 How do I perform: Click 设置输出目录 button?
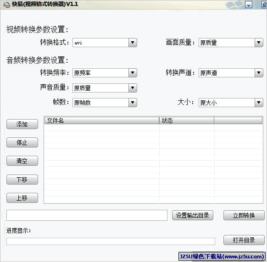click(193, 215)
